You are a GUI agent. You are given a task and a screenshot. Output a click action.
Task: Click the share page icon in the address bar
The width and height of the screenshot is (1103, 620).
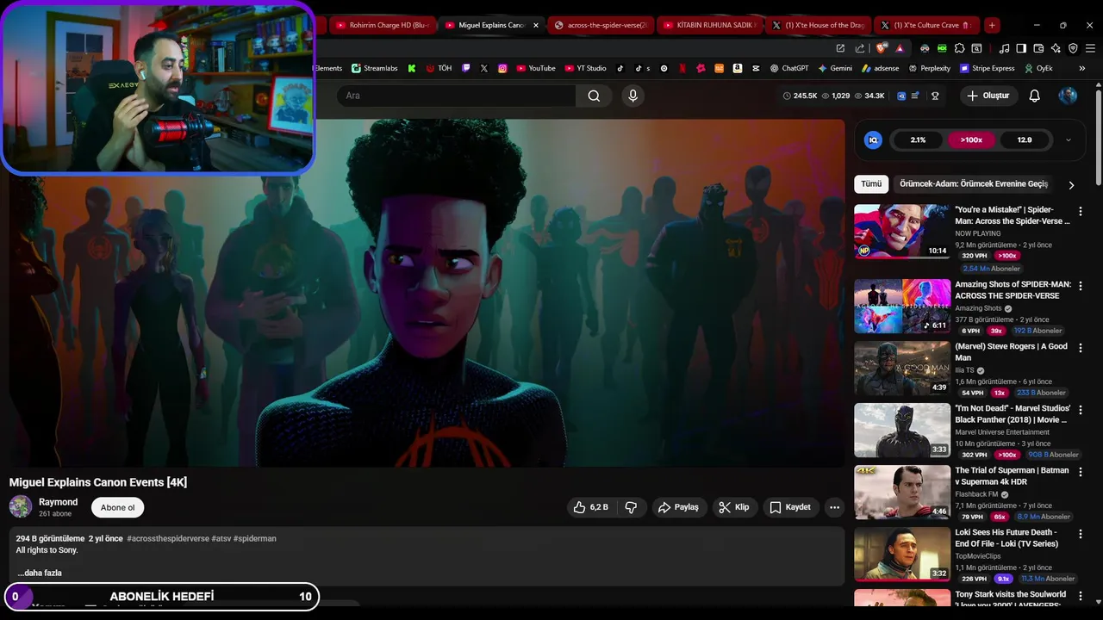click(860, 48)
